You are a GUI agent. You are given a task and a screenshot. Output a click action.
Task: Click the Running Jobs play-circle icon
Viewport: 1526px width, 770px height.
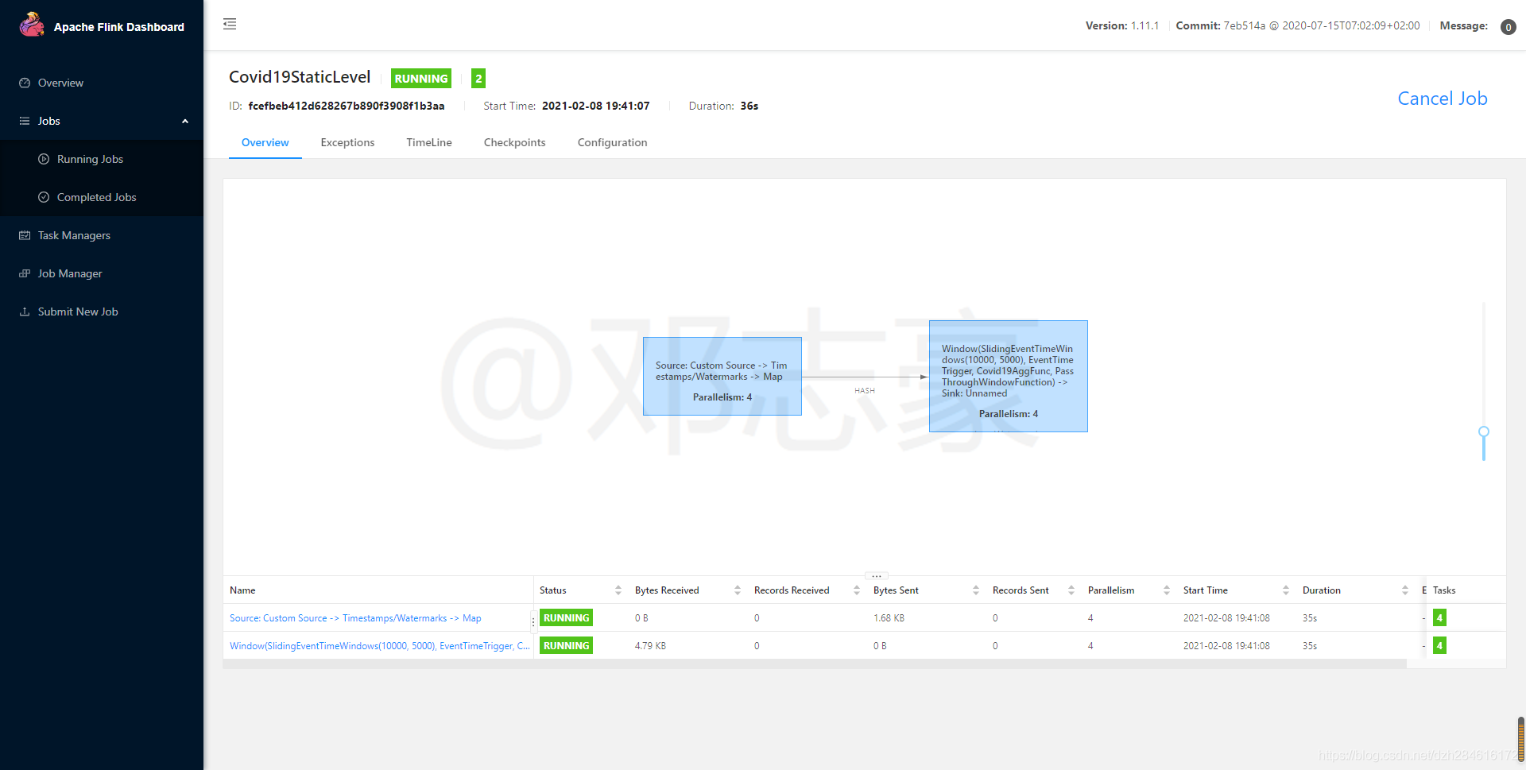(44, 159)
